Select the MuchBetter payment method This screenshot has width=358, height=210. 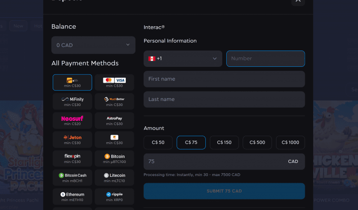[114, 102]
